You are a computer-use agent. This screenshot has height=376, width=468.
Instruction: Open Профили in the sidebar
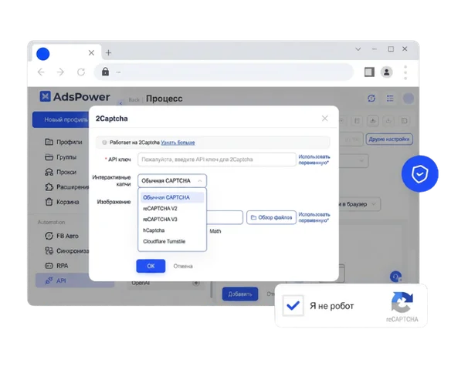(x=63, y=142)
